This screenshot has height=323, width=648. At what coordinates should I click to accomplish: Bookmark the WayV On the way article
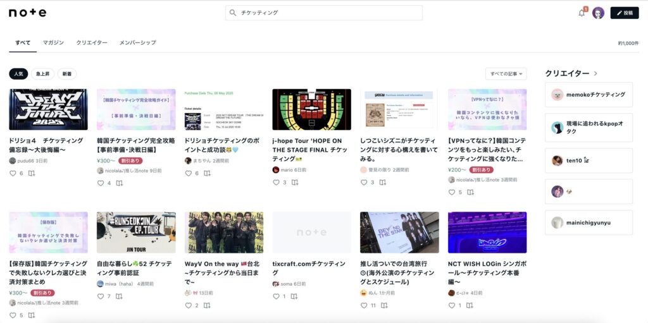click(x=207, y=306)
